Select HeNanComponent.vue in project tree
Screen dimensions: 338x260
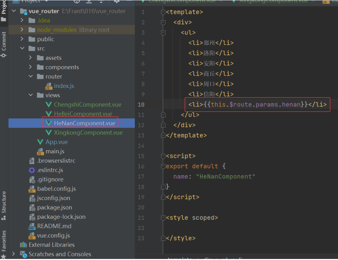pos(85,123)
